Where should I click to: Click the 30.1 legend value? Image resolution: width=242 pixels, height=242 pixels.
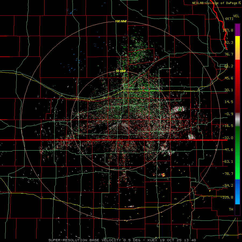click(229, 90)
